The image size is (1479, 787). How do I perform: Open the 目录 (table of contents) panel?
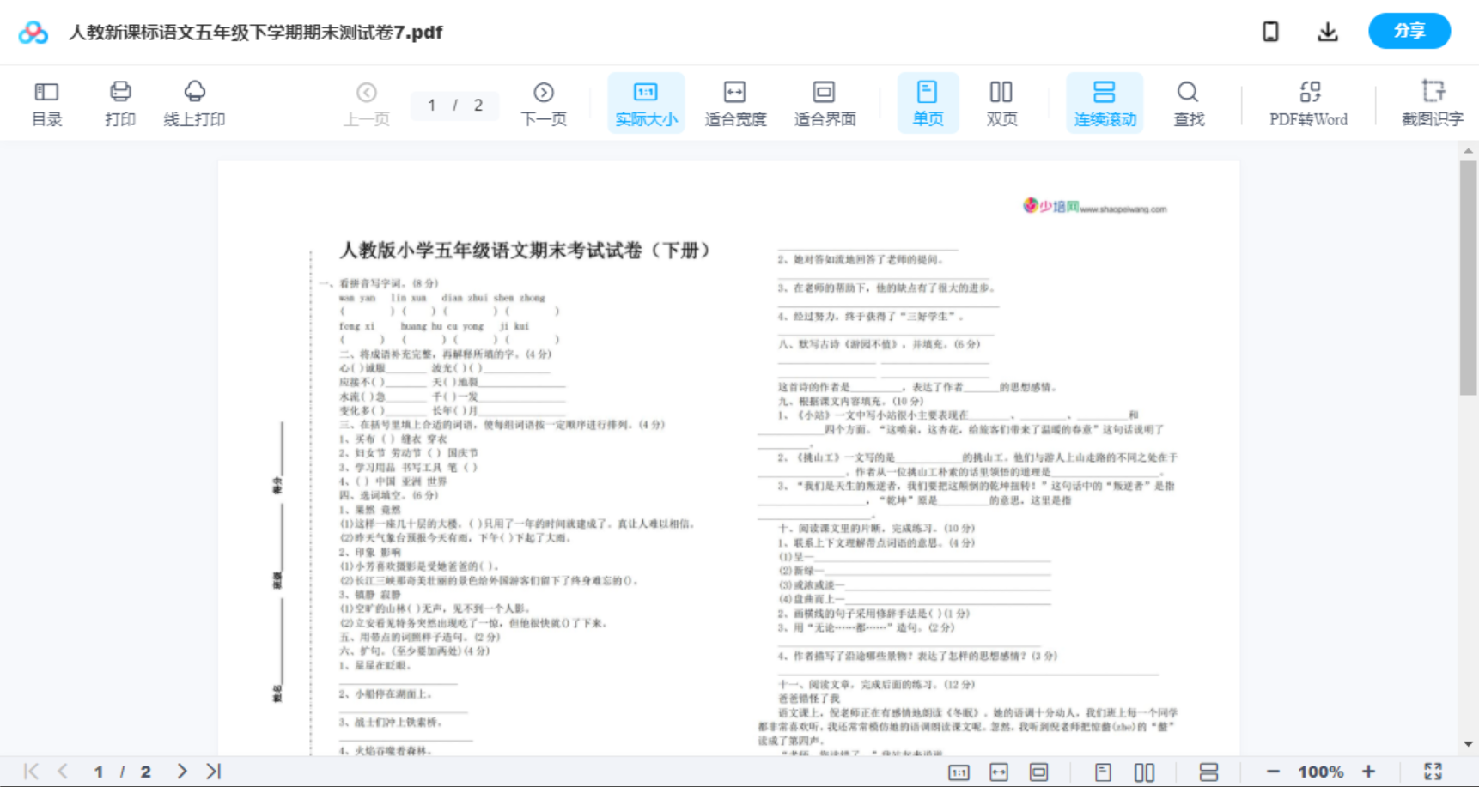tap(46, 101)
